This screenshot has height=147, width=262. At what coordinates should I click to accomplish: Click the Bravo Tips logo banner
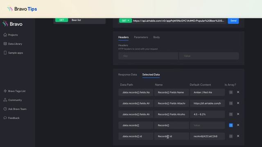click(22, 9)
